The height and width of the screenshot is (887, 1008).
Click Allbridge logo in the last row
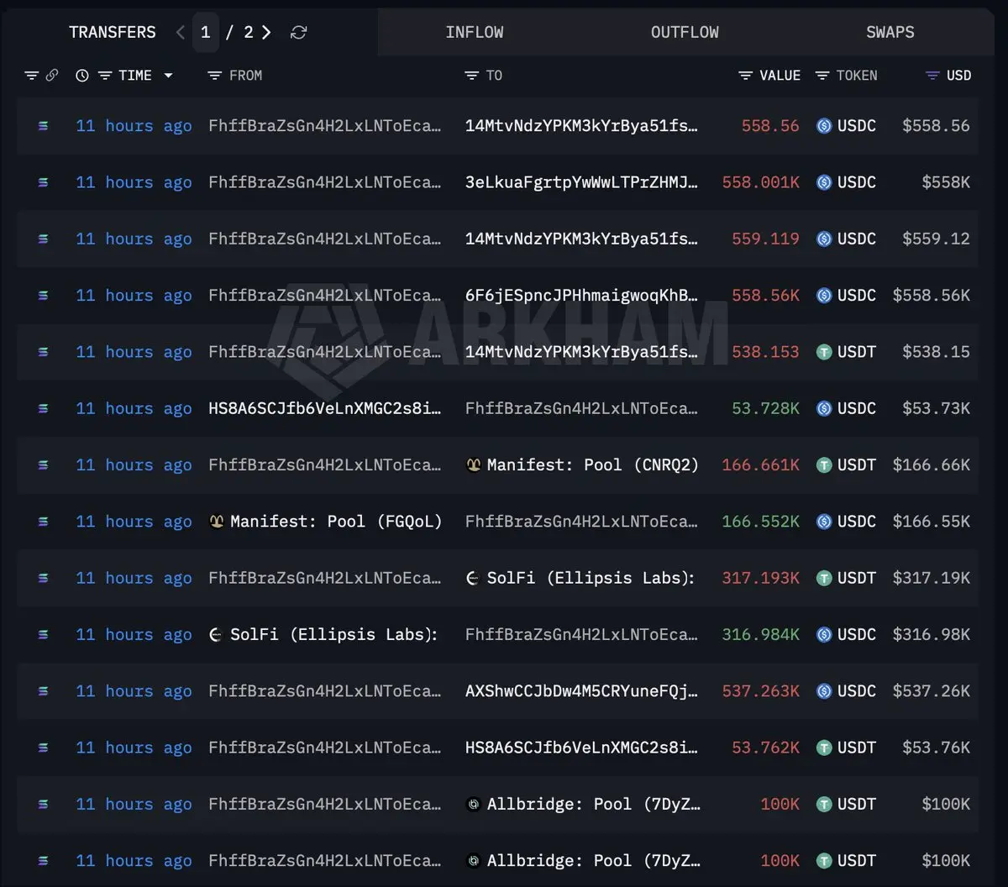coord(474,861)
